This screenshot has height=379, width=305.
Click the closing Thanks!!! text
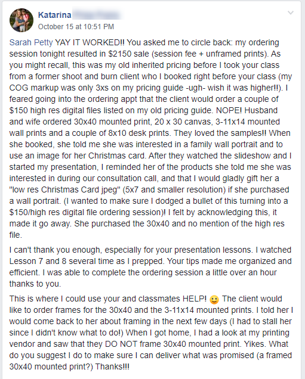tap(112, 366)
